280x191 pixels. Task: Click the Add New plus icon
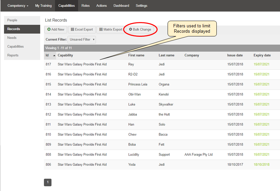pos(49,30)
